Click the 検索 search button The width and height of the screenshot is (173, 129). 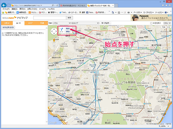pos(69,18)
